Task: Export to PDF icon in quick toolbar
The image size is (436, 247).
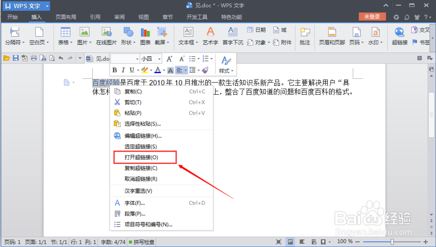Action: point(25,58)
